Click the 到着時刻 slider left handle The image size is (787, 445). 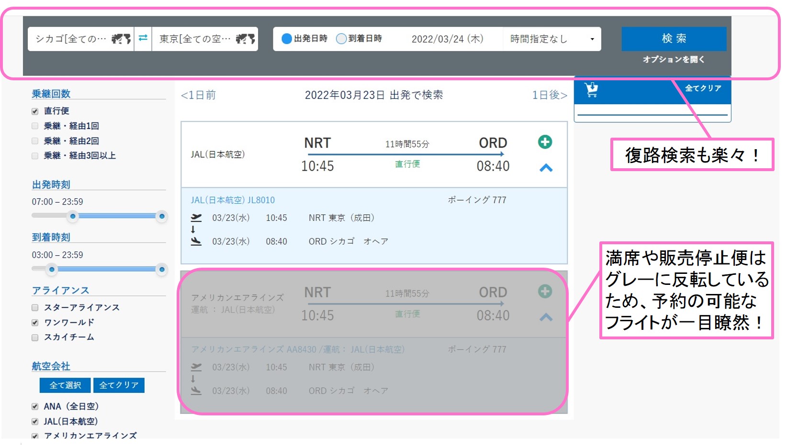click(x=52, y=270)
